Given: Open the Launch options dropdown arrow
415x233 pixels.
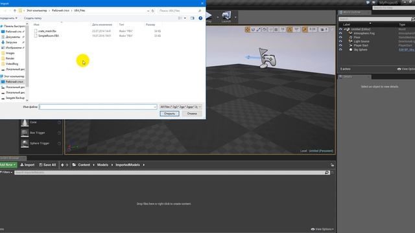Looking at the screenshot, I should [235, 17].
